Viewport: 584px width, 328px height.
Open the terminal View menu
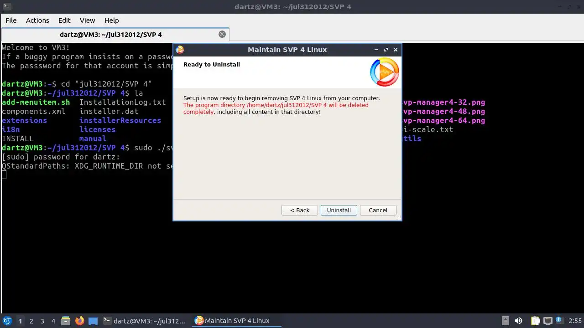(87, 20)
